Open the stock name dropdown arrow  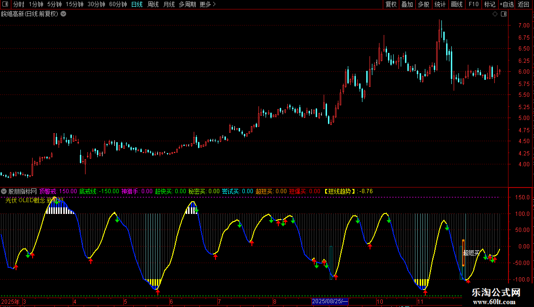[63, 14]
